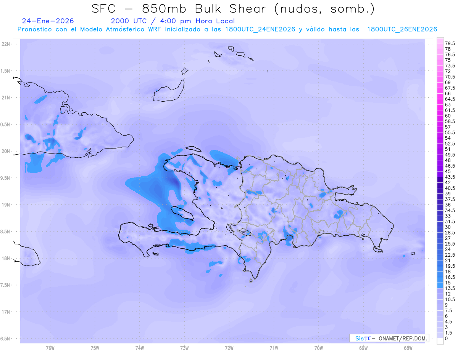Click the "0" colorbar value
Viewport: 458px width, 353px height.
click(447, 338)
